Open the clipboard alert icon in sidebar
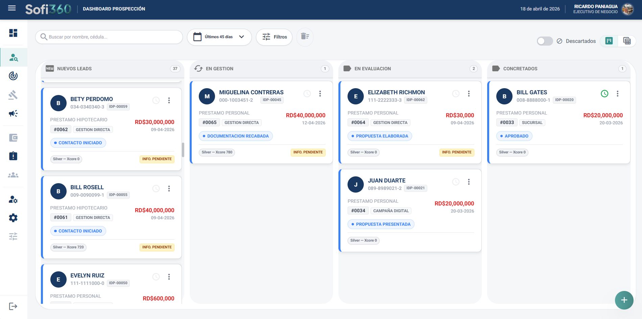 pos(13,156)
